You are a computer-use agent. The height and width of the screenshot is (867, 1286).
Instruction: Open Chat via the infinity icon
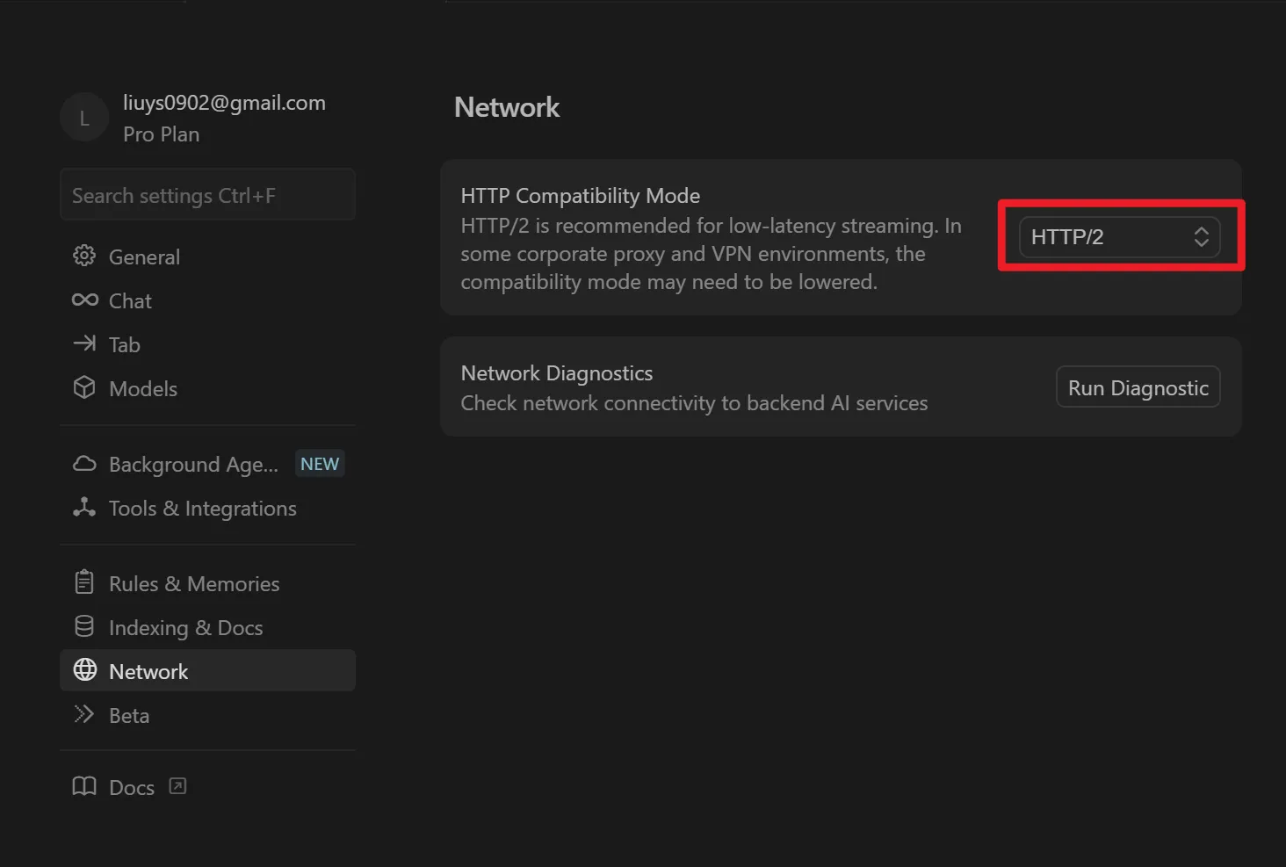[84, 300]
